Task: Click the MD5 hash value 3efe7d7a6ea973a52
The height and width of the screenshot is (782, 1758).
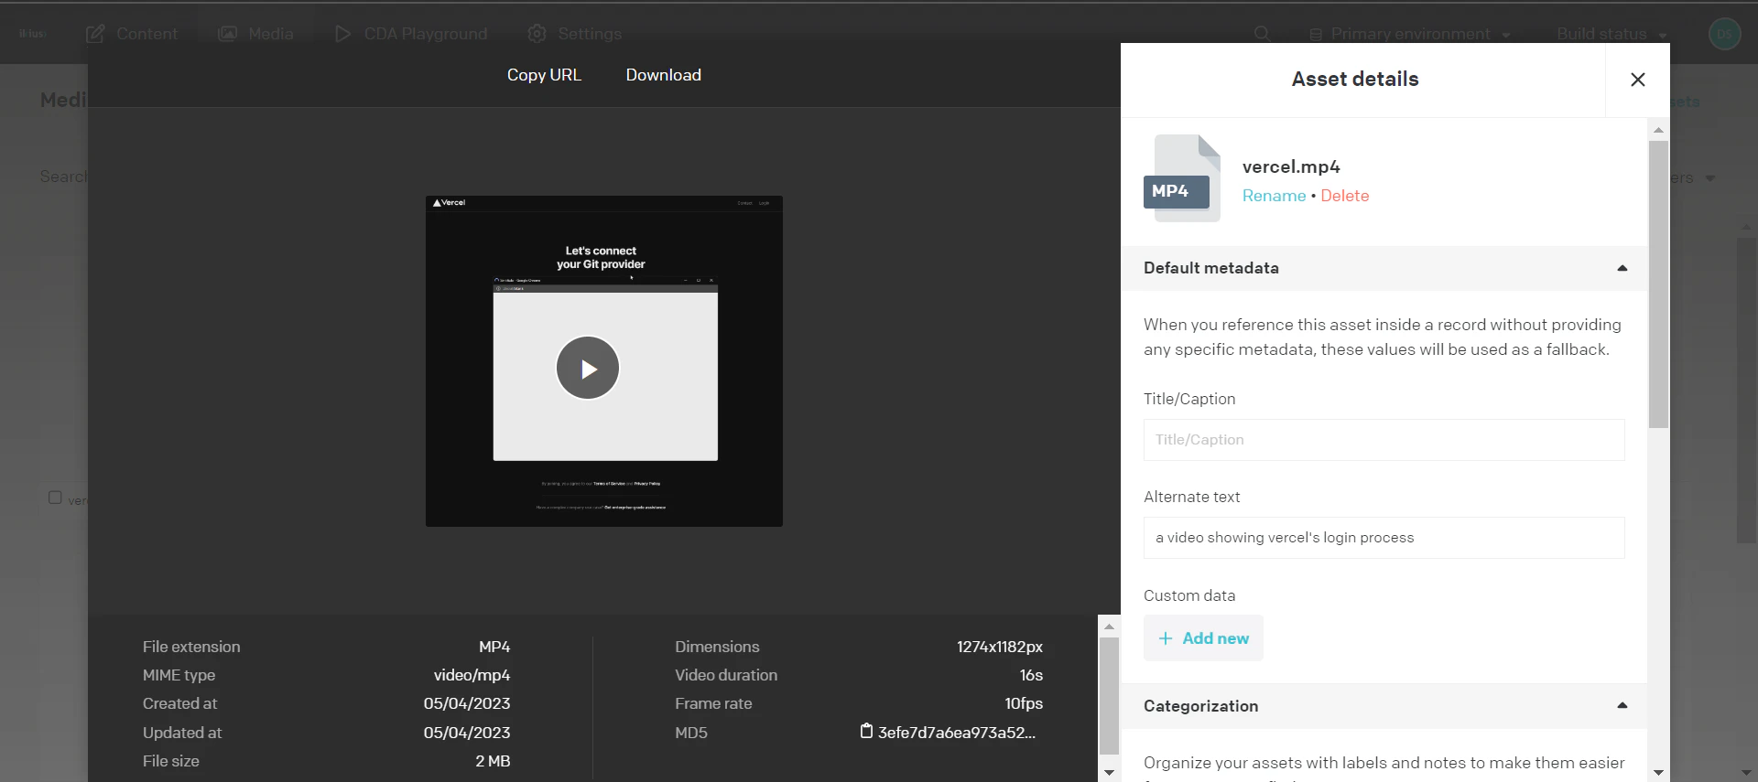Action: (x=957, y=733)
